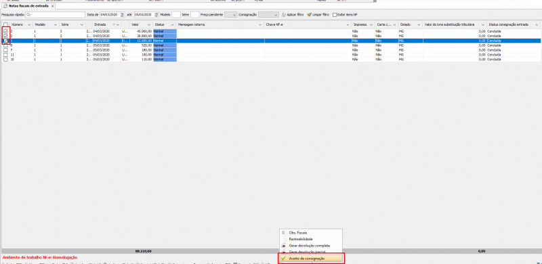Click Concluída cell in row numbered 10
Viewport: 542px width, 264px height.
coord(514,60)
